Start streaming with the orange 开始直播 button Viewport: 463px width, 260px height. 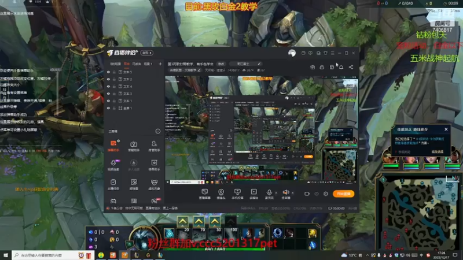pos(343,194)
